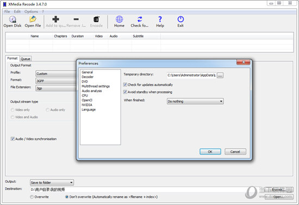
Task: Select CPU in preferences list
Action: [x=85, y=95]
